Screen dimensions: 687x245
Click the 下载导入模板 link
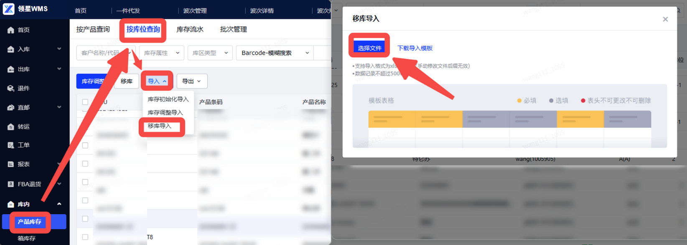point(415,48)
